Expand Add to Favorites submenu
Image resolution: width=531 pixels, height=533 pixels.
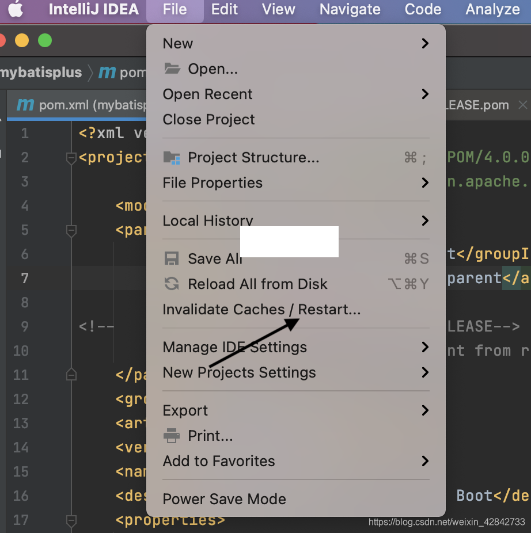pyautogui.click(x=296, y=461)
